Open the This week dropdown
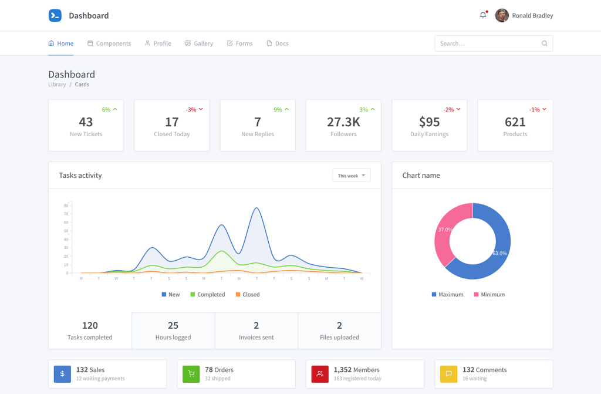 (352, 176)
